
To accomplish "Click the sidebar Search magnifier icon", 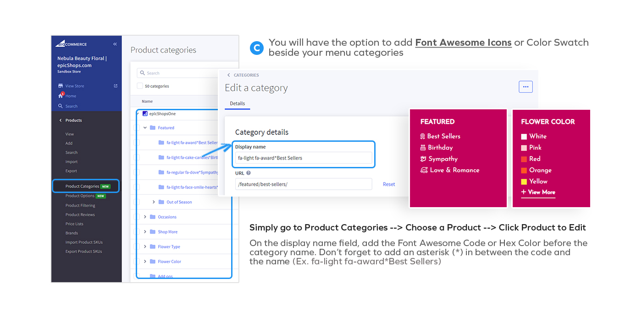I will pyautogui.click(x=61, y=106).
